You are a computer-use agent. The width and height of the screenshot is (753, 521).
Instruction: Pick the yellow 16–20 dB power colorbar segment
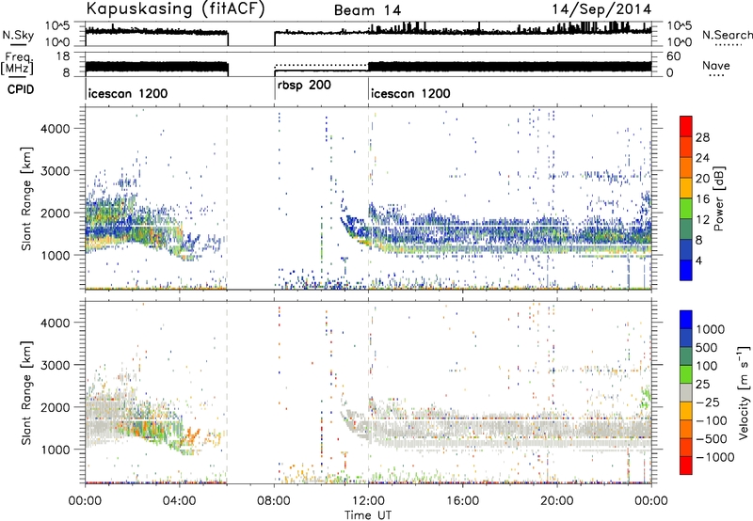pos(686,189)
